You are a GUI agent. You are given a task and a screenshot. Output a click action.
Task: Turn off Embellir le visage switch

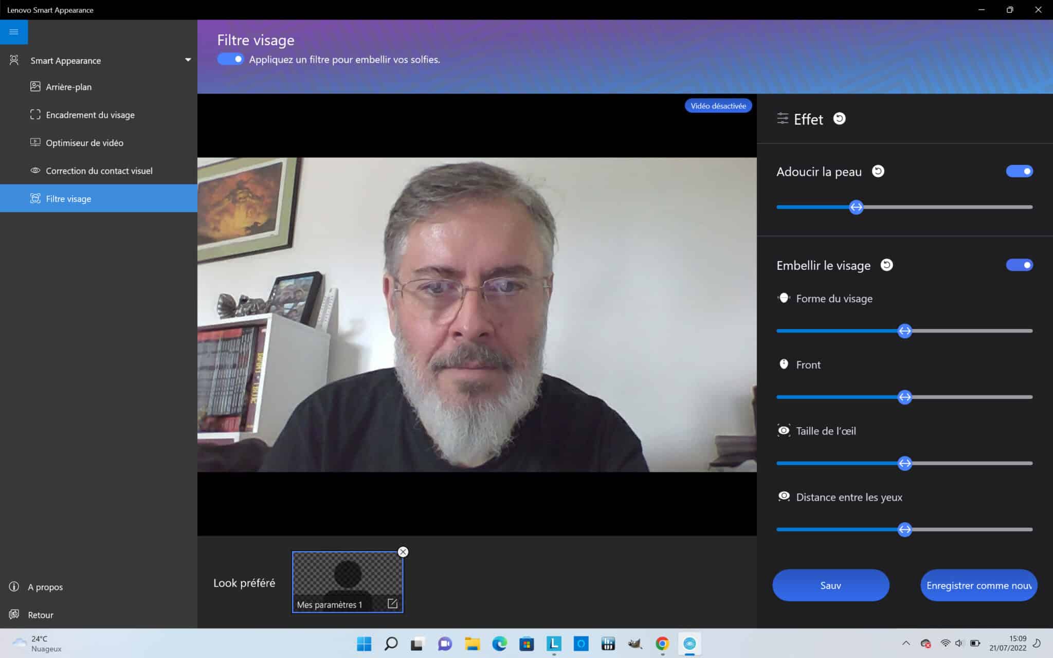coord(1020,265)
